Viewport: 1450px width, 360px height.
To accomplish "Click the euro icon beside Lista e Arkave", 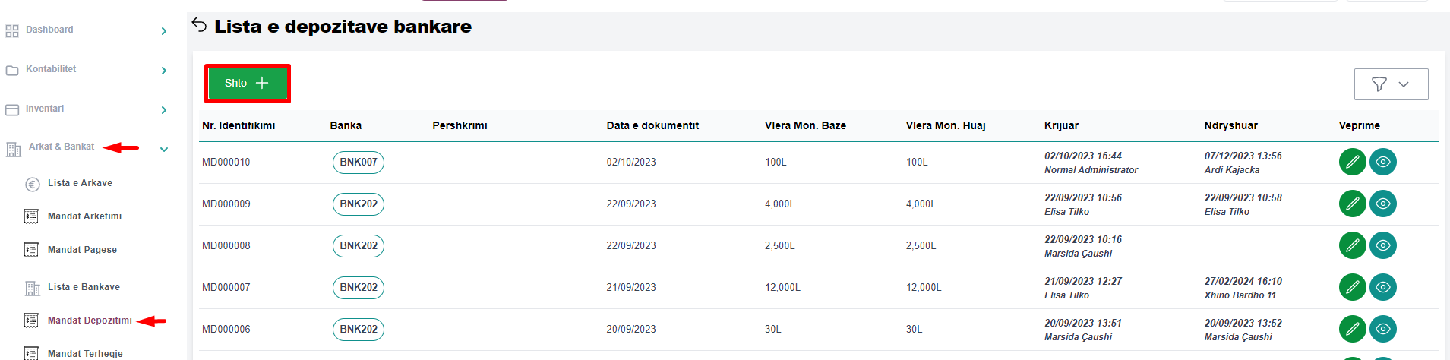I will coord(32,184).
